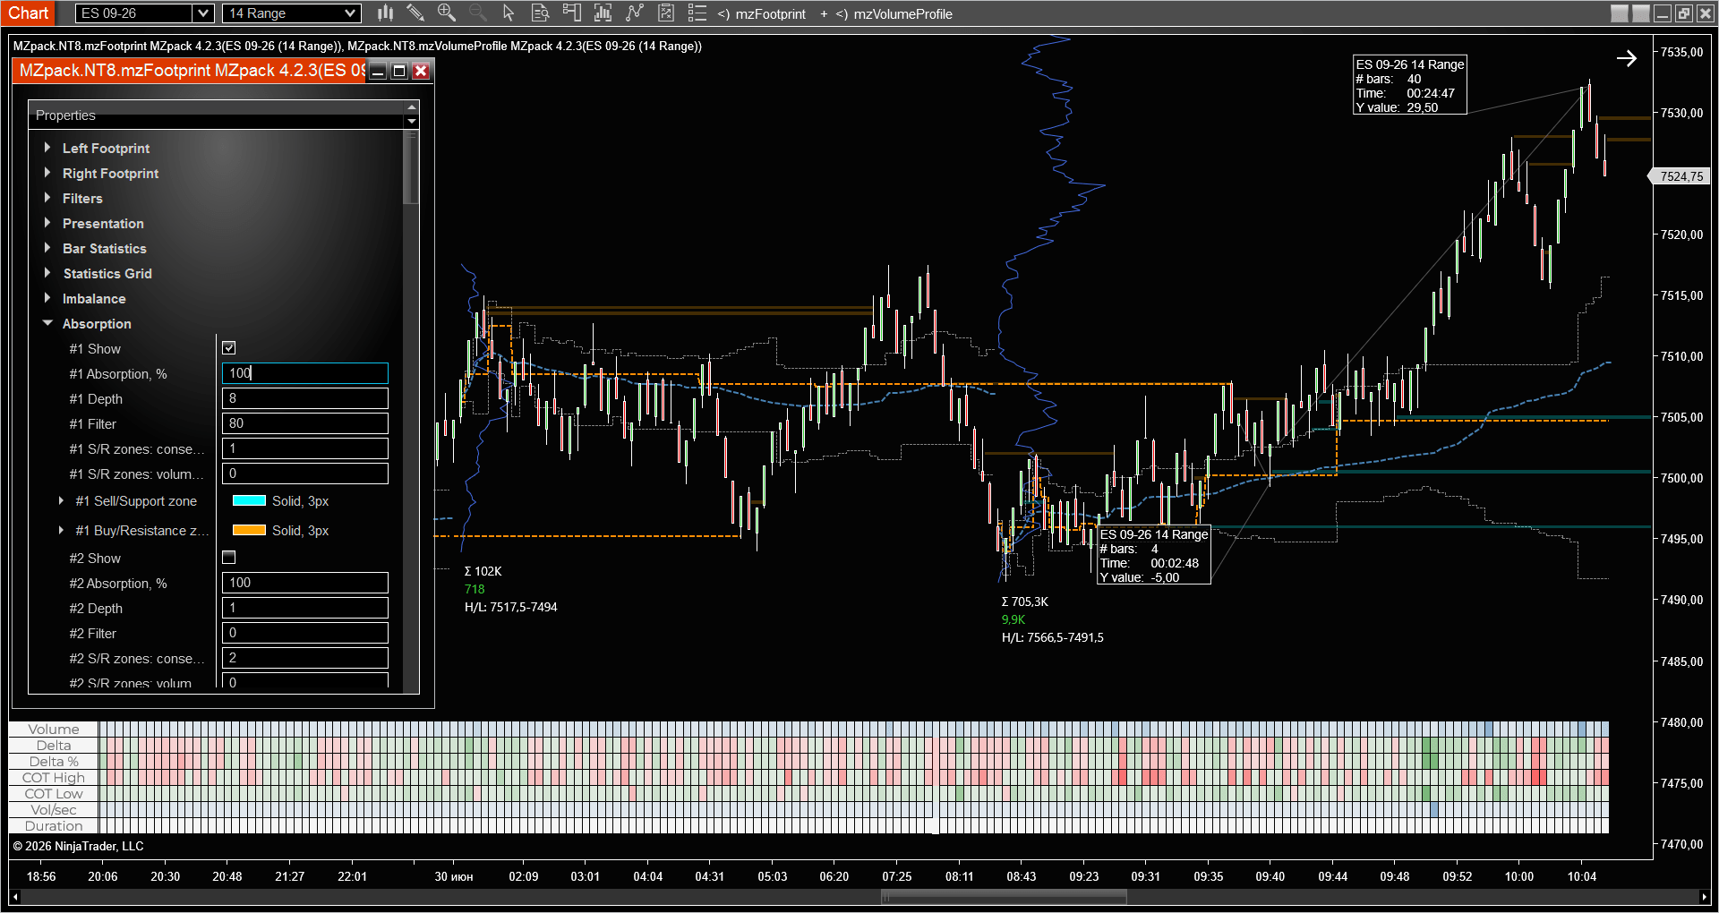The width and height of the screenshot is (1719, 913).
Task: Click the orange Buy/Resistance zone swatch
Action: tap(249, 530)
